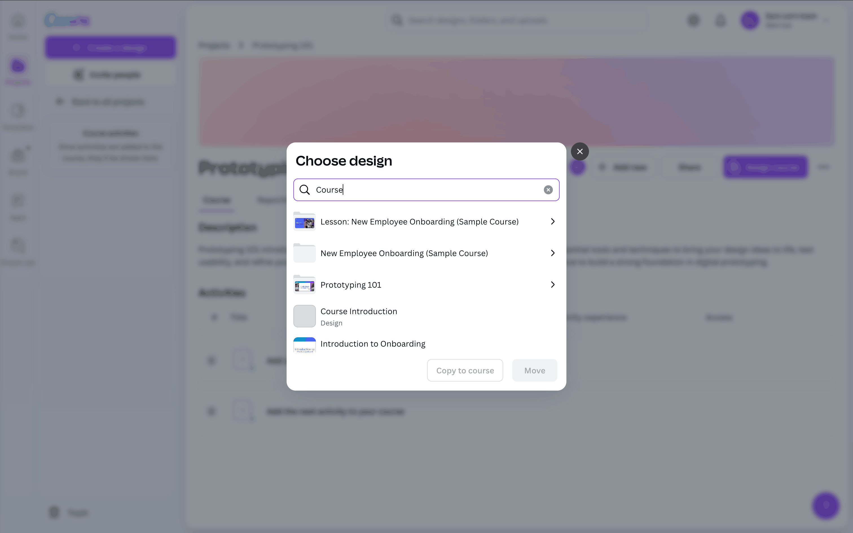The image size is (853, 533).
Task: Select the Introduction to Onboarding thumbnail
Action: pyautogui.click(x=305, y=345)
